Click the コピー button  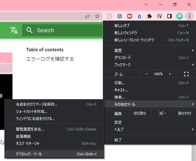(162, 113)
